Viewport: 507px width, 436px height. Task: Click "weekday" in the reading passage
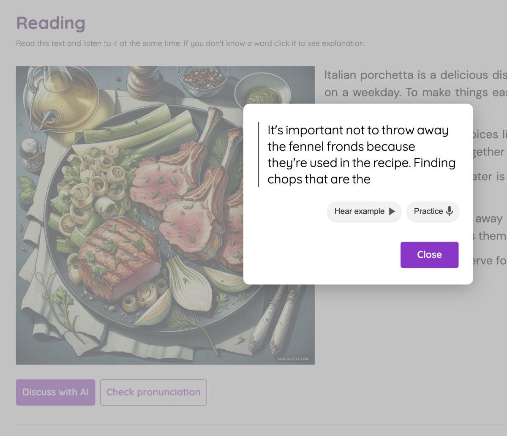[x=377, y=93]
